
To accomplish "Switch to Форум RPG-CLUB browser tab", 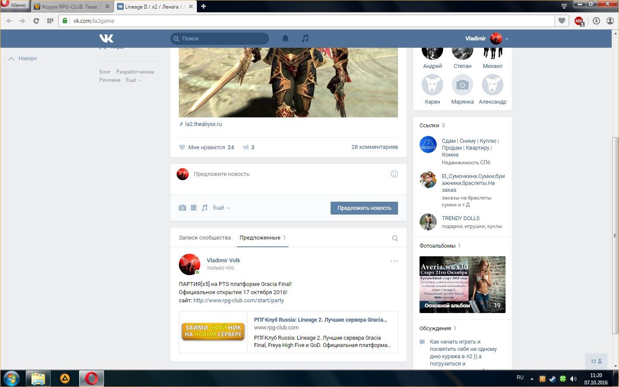I will [x=72, y=6].
